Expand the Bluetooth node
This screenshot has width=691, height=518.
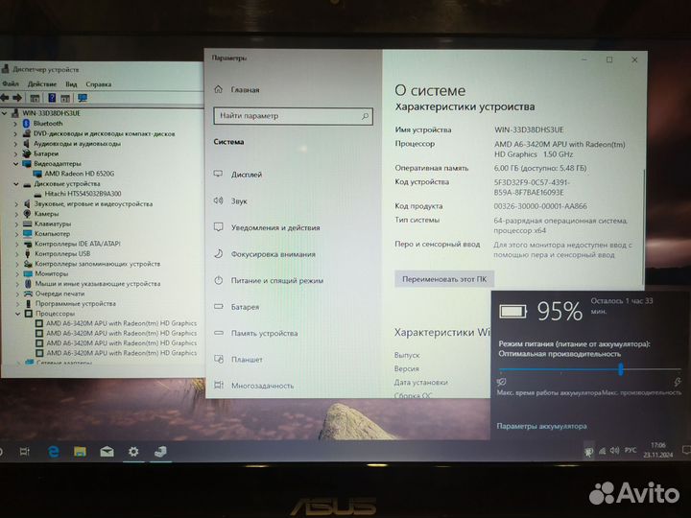click(15, 124)
